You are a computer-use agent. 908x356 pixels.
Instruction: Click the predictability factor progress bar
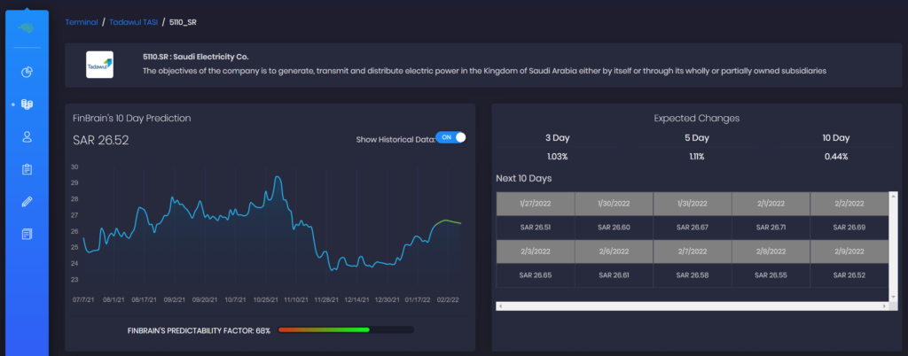[346, 330]
